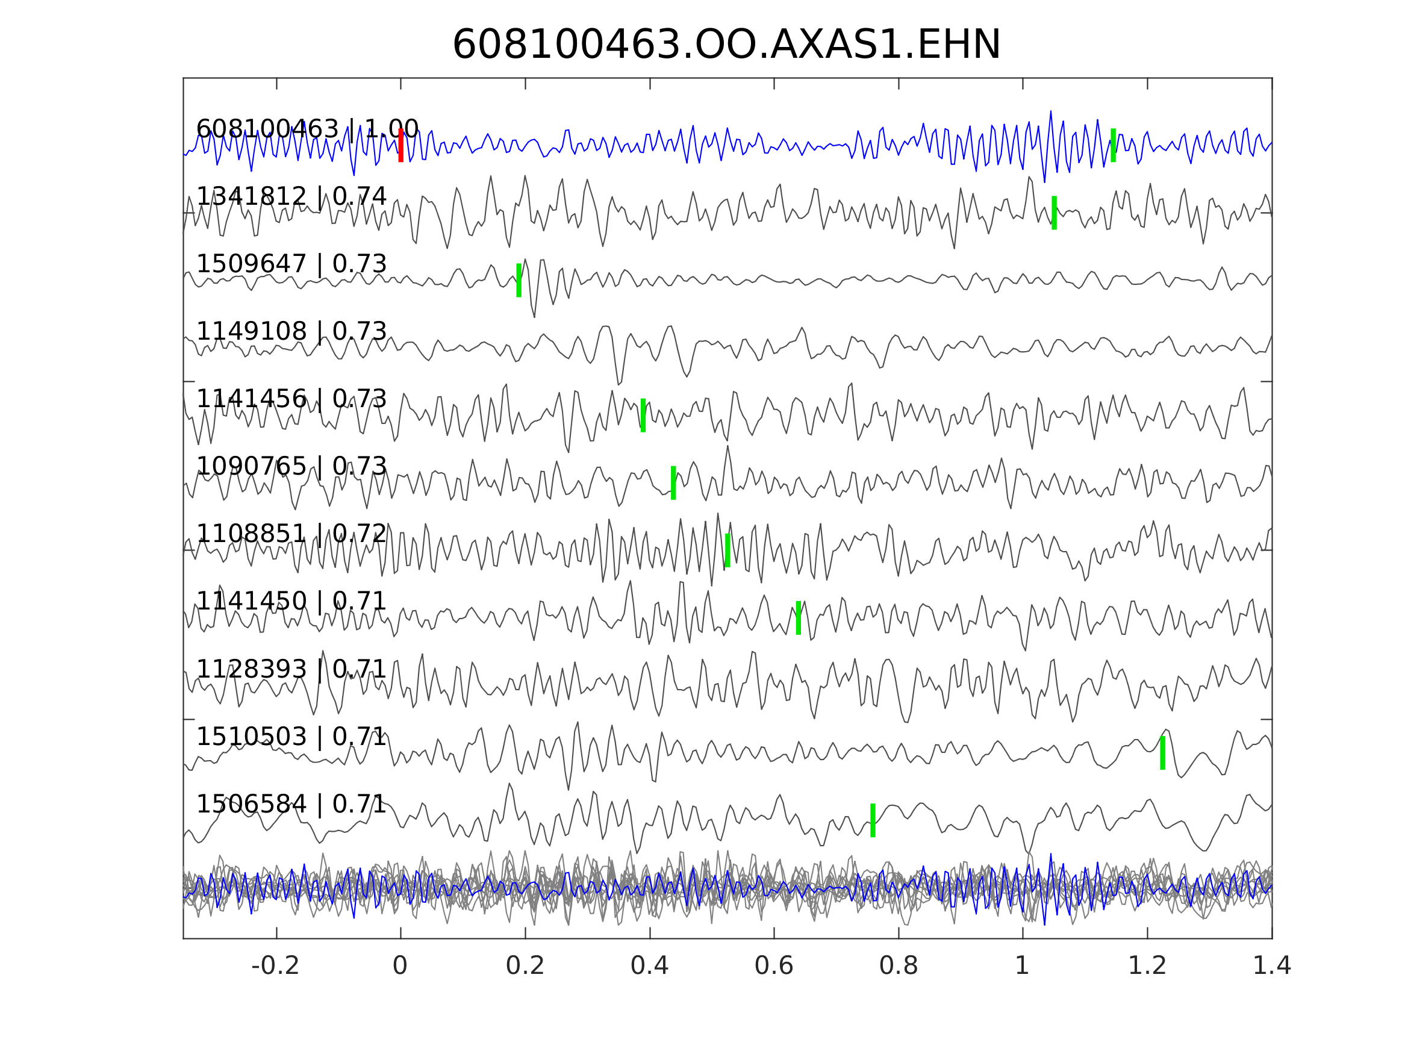
Task: Click the plot title 608100463.OO.AXAS1.EHN
Action: point(726,45)
